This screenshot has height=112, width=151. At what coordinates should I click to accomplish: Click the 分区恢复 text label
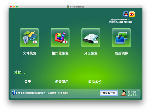click(x=91, y=53)
